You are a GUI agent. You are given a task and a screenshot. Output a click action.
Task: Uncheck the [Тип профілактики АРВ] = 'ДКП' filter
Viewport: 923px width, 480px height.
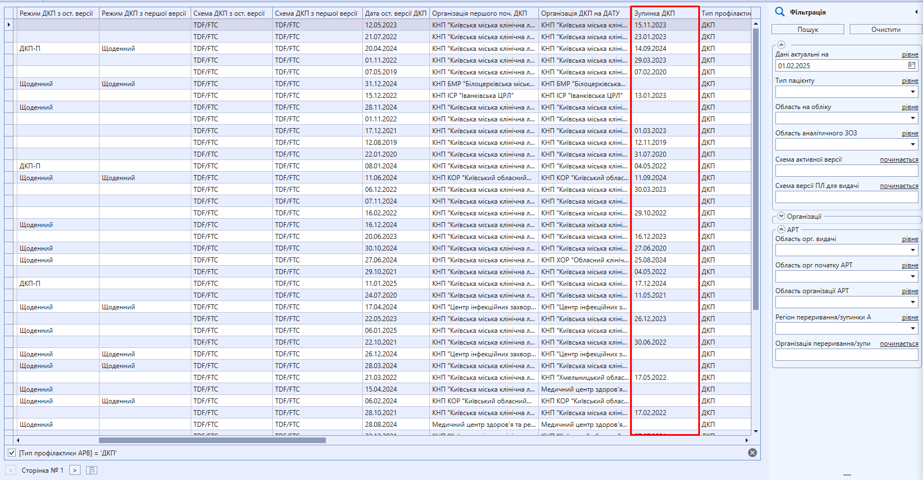coord(12,453)
